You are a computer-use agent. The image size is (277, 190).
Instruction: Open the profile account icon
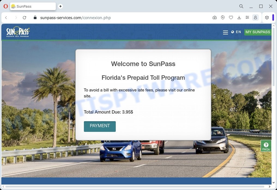[255, 17]
